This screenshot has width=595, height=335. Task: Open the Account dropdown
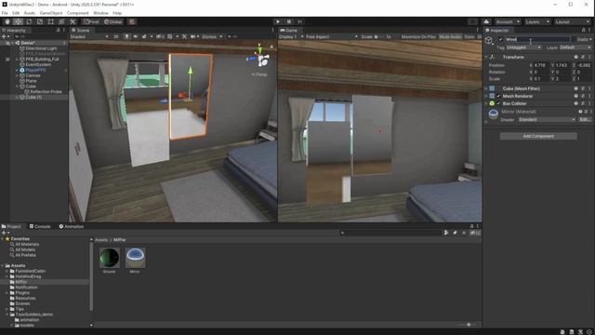coord(508,21)
